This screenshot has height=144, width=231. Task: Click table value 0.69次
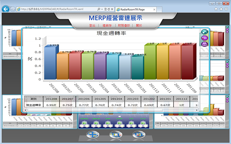tap(149, 105)
